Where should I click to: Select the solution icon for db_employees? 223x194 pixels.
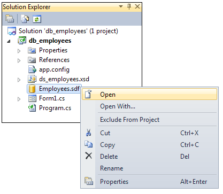(12, 31)
